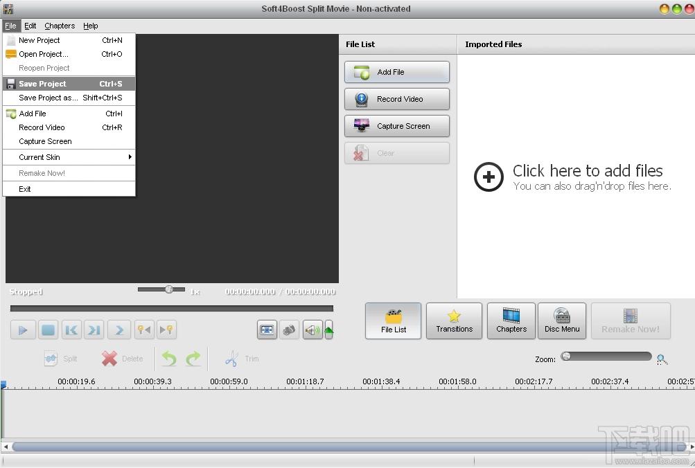
Task: Open the Disc Menu tab
Action: [562, 321]
